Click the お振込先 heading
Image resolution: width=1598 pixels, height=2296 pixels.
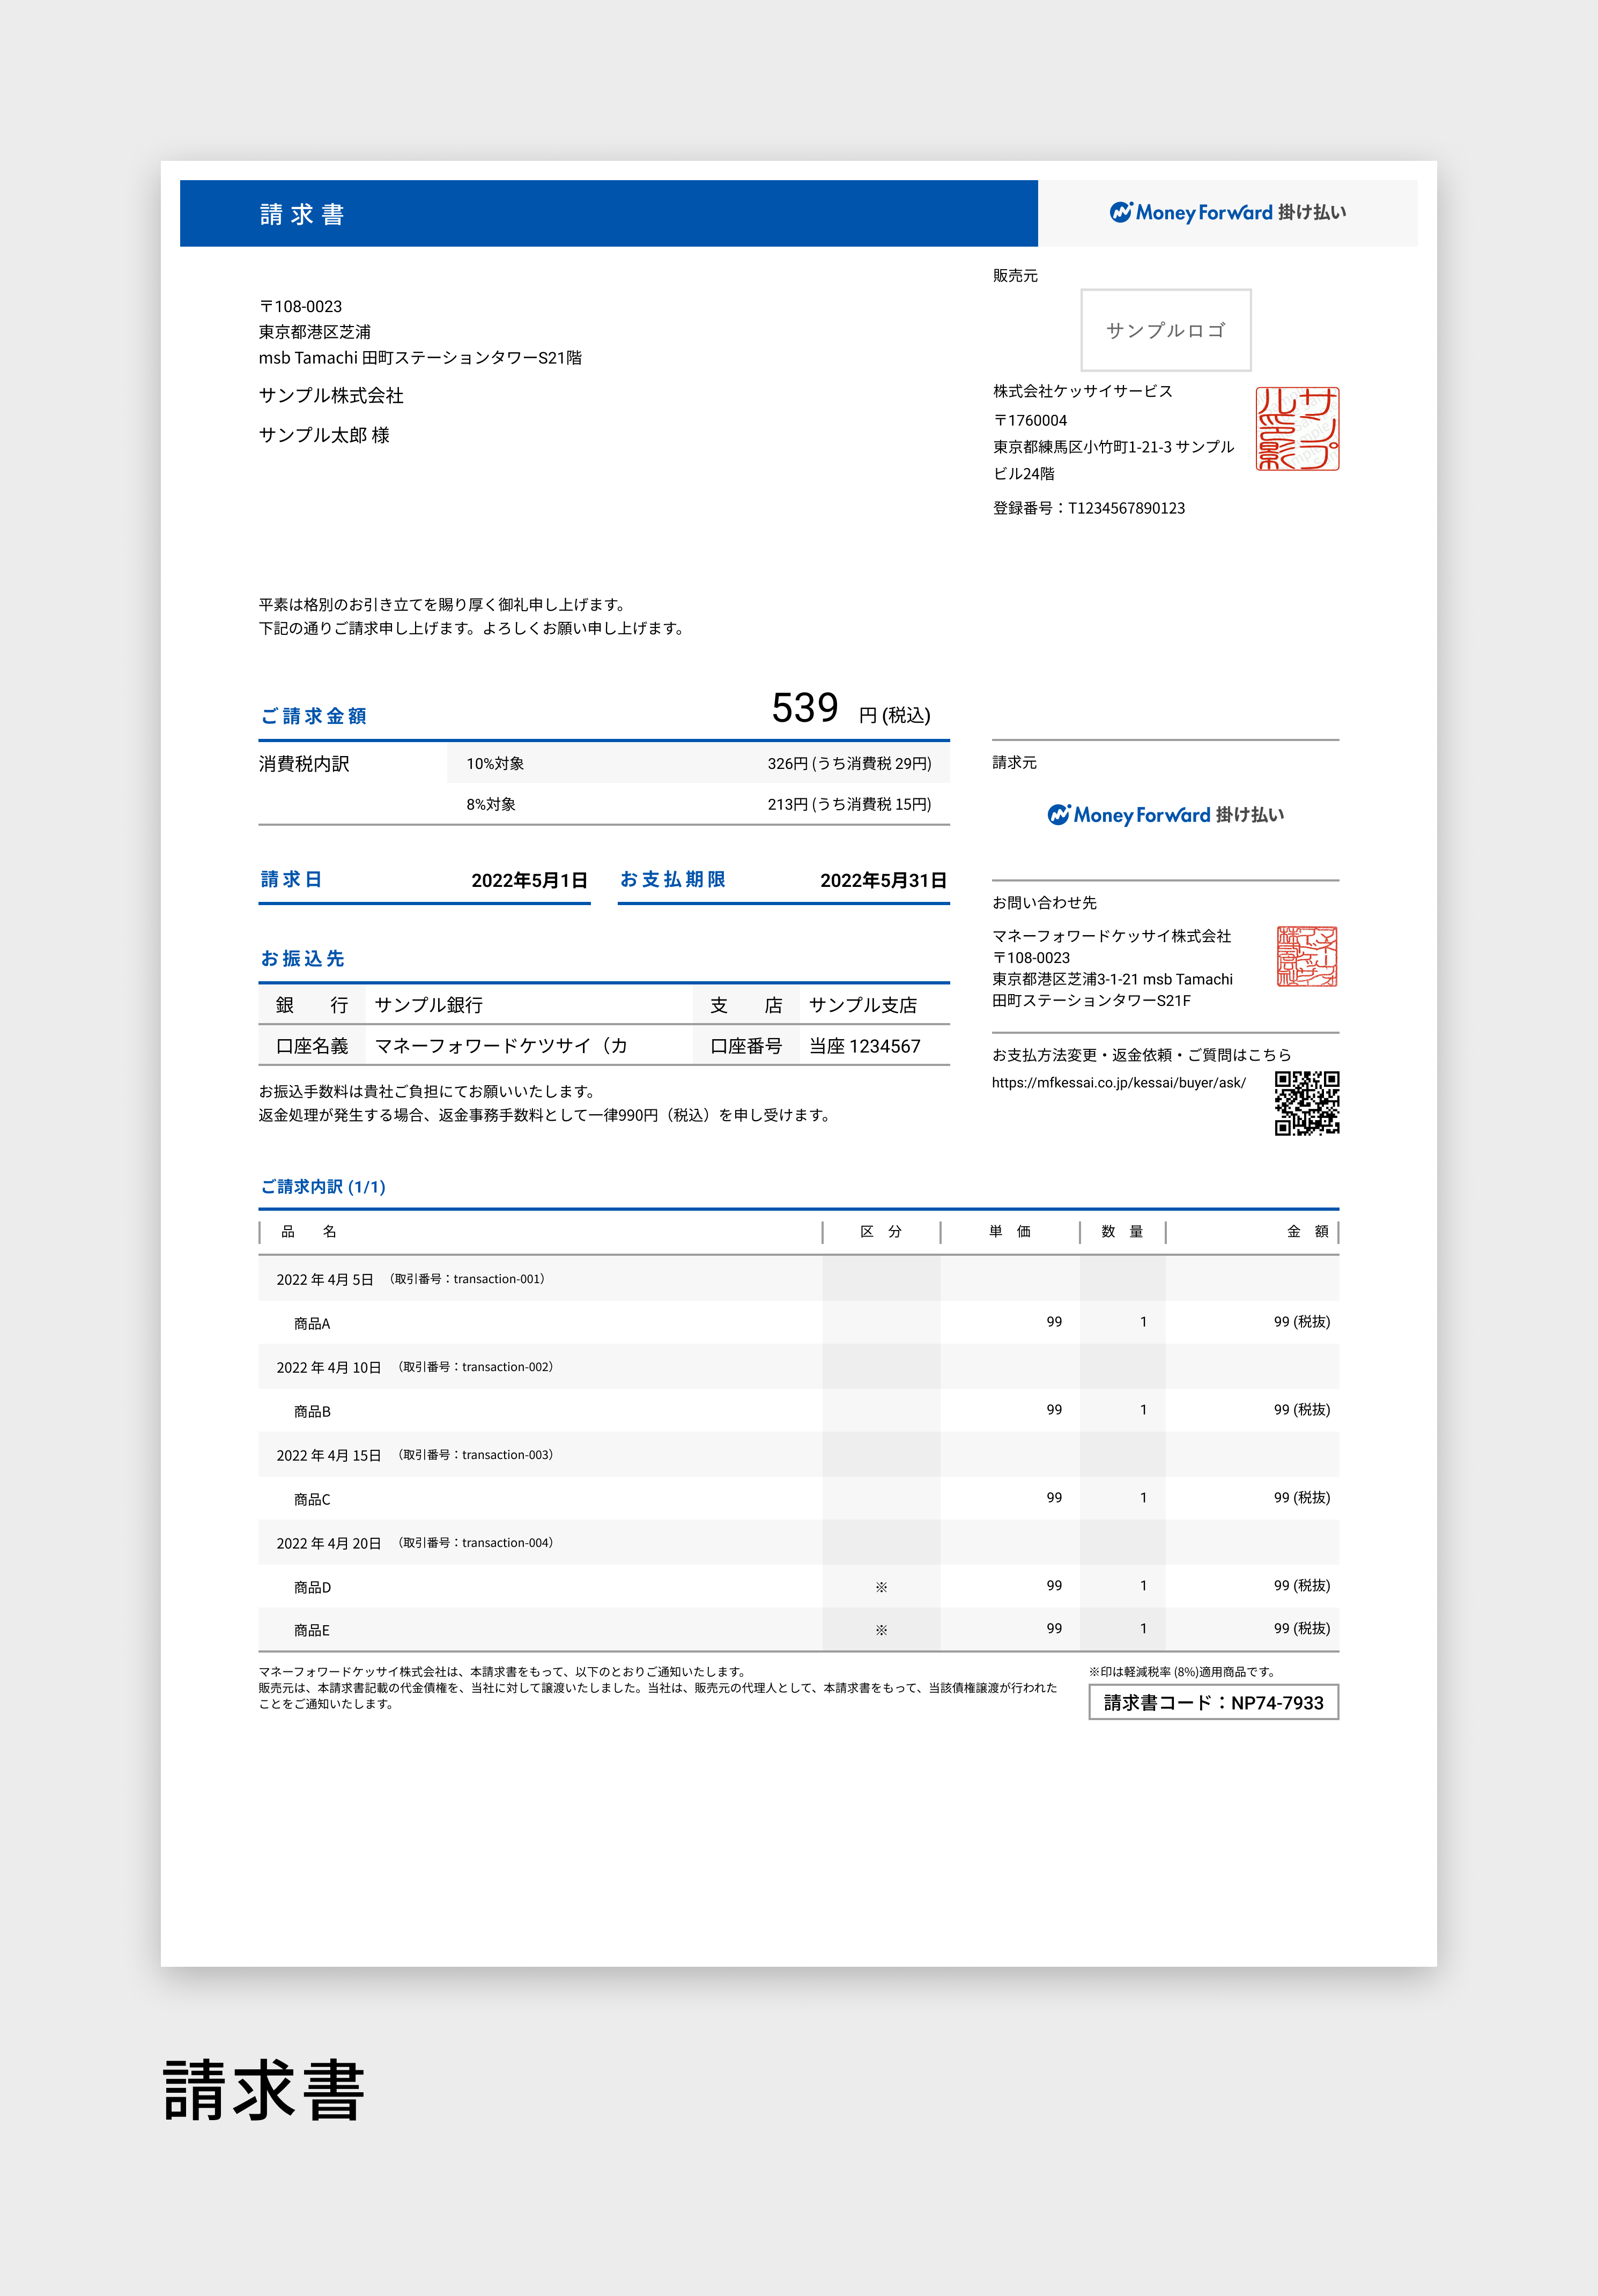pos(302,959)
